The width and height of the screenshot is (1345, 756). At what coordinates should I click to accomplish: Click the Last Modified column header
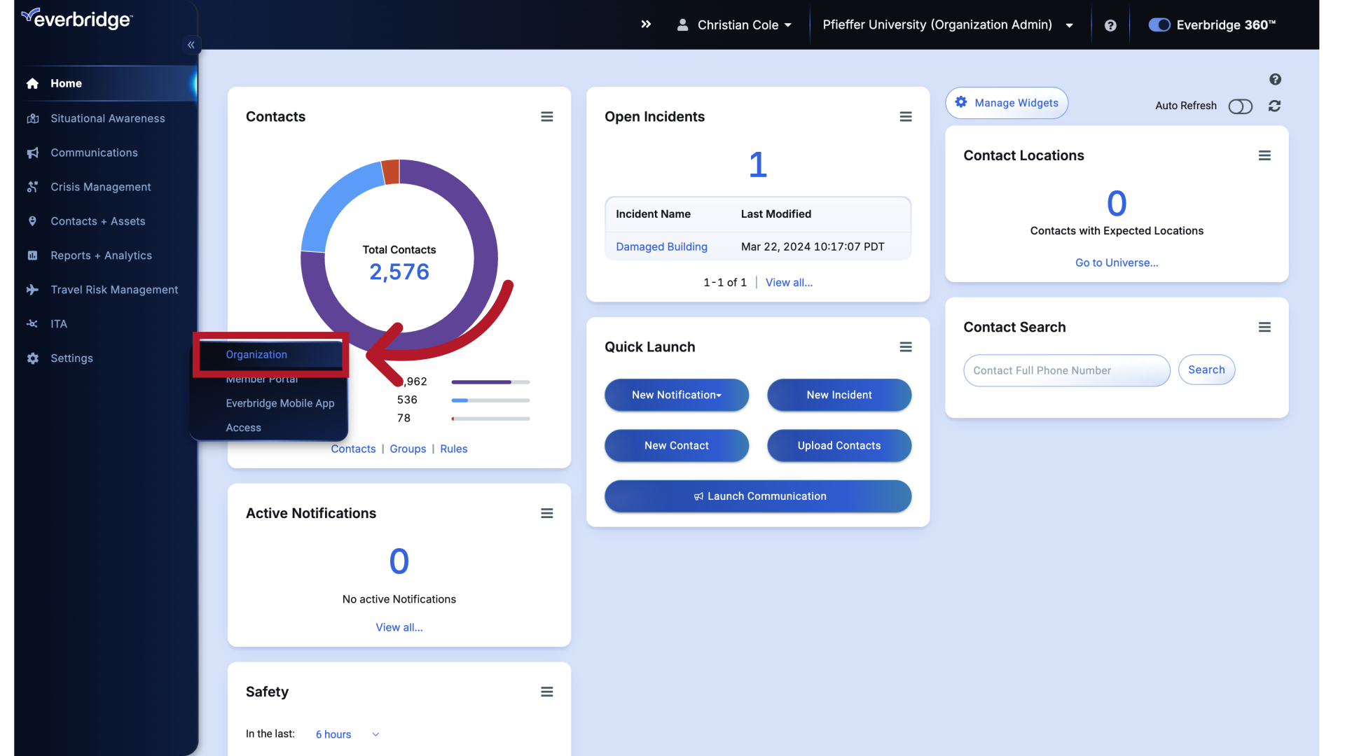click(776, 214)
